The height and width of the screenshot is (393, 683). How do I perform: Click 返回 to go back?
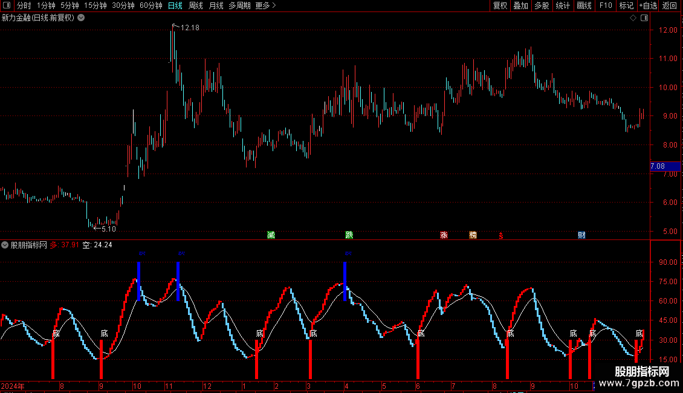click(x=670, y=5)
